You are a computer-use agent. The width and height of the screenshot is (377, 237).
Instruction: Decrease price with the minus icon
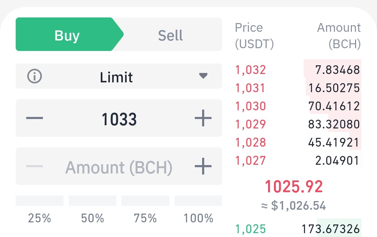click(34, 118)
